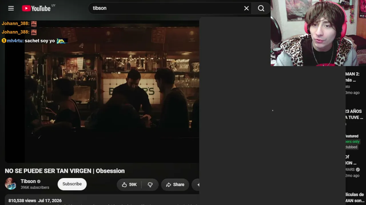The height and width of the screenshot is (205, 366).
Task: Open the Tibson channel avatar
Action: tap(11, 184)
